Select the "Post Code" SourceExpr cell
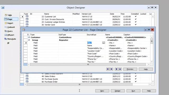Screen dimensions: 169x95 [96, 54]
